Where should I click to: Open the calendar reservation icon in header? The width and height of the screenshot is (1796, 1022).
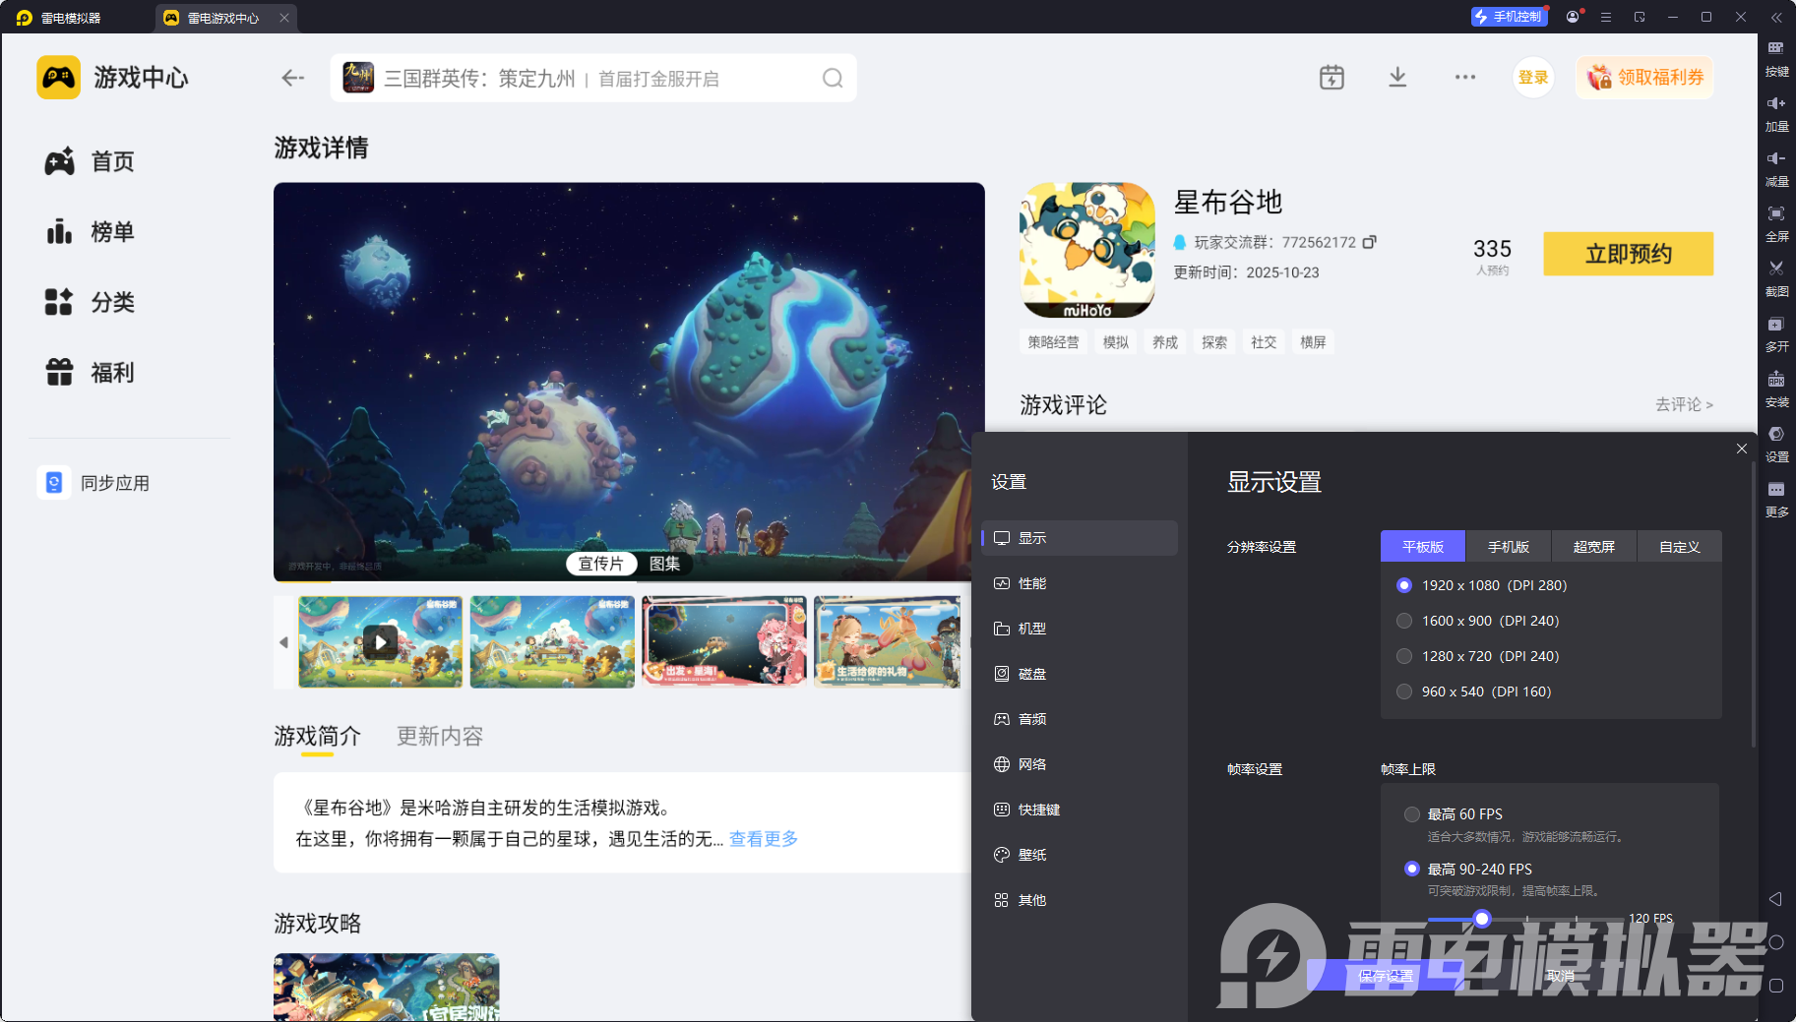click(1332, 78)
